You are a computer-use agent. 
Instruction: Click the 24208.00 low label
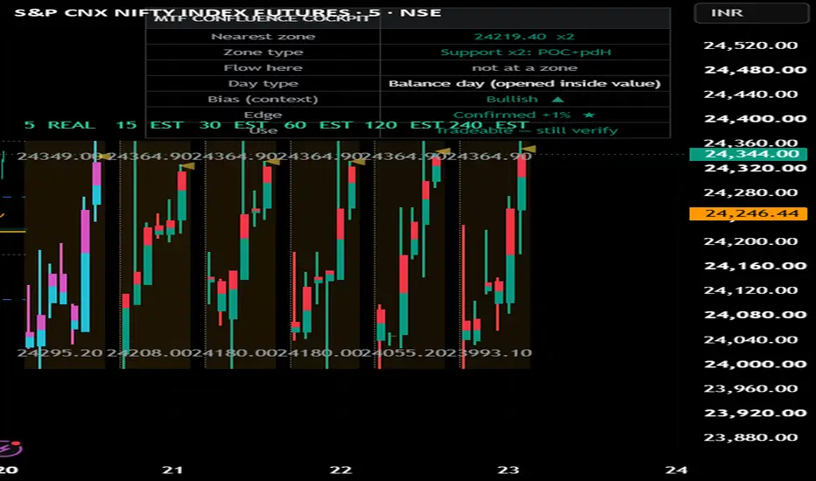pos(150,353)
